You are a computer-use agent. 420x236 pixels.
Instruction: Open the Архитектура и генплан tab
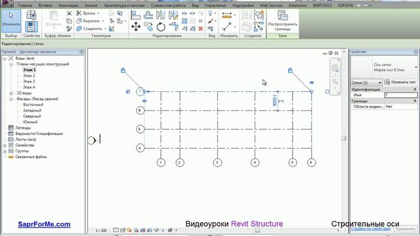point(124,5)
